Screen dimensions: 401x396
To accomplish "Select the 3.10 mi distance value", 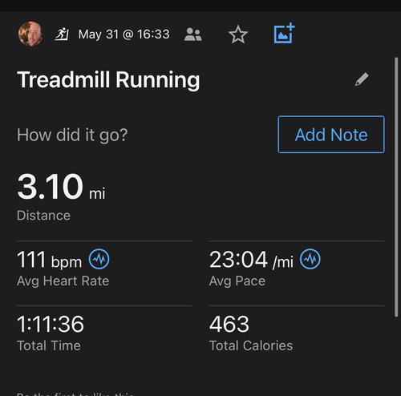I will pyautogui.click(x=61, y=187).
